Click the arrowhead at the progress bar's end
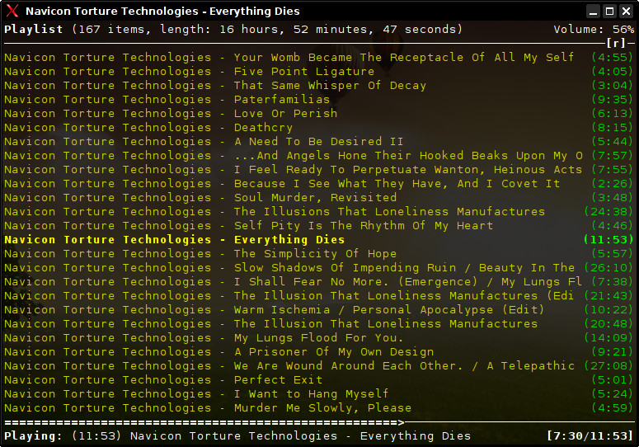 coord(401,422)
